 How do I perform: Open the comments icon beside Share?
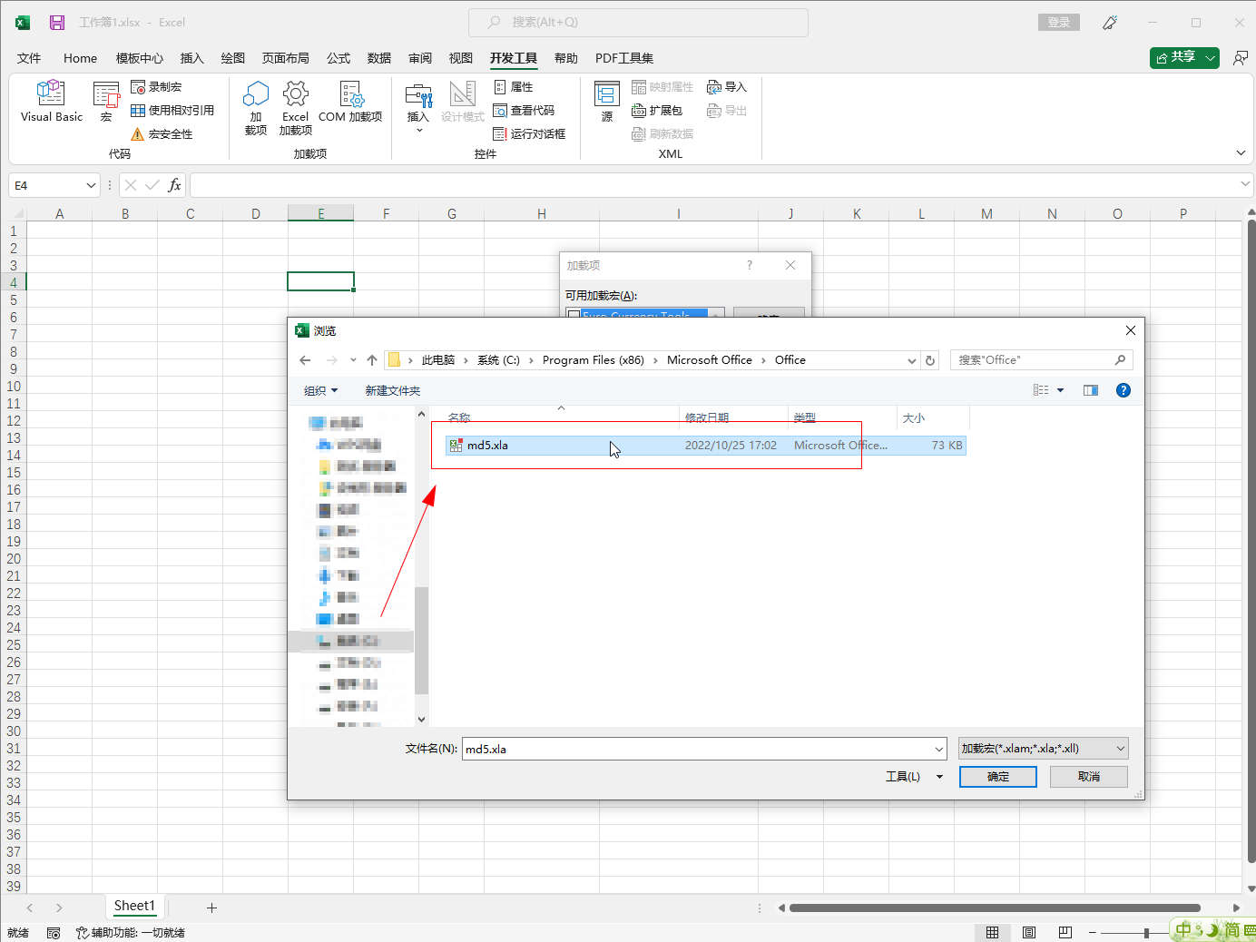pos(1241,57)
